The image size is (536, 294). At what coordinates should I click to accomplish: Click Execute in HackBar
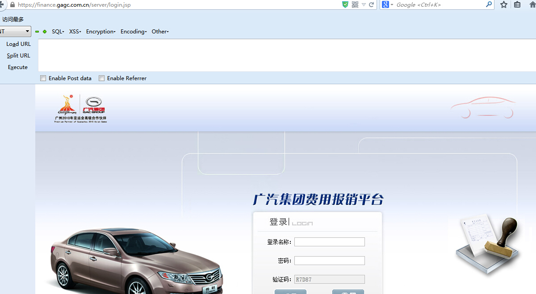click(x=18, y=67)
